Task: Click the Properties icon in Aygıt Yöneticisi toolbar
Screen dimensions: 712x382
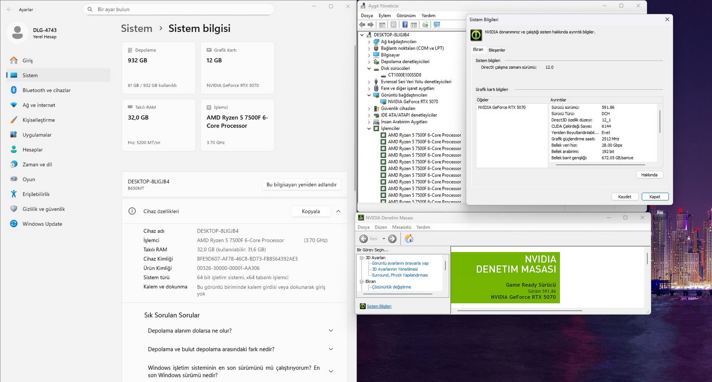Action: click(393, 25)
